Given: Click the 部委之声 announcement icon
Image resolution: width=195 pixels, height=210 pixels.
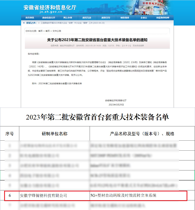Looking at the screenshot, I should click(24, 23).
